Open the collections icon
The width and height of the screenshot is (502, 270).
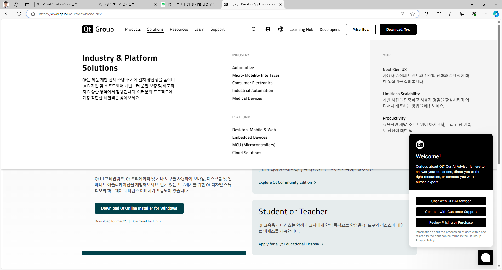(462, 14)
